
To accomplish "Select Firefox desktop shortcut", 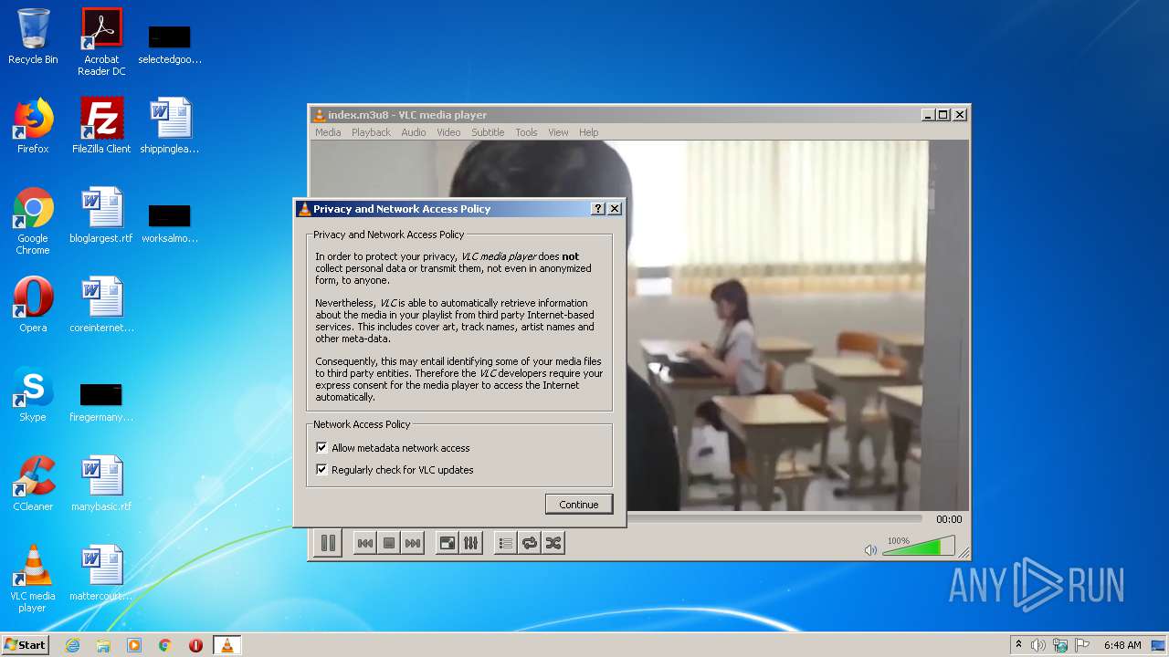I will click(x=33, y=126).
